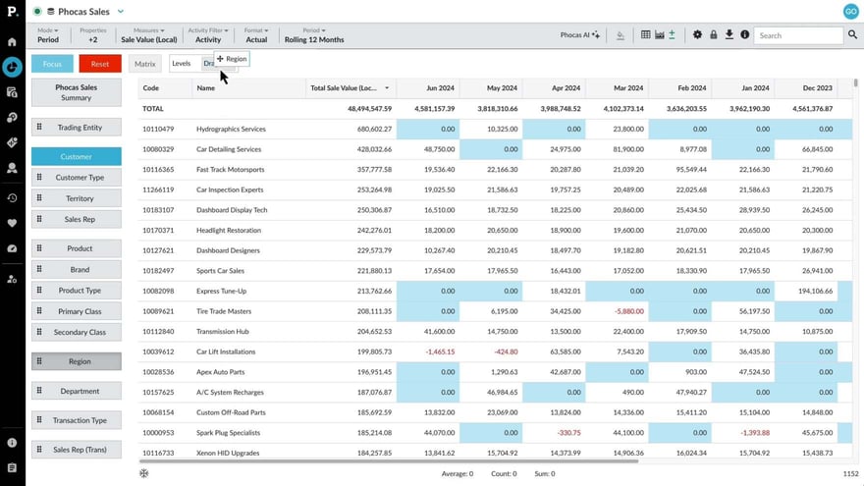Expand the Measures dropdown
The width and height of the screenshot is (864, 486).
click(149, 35)
